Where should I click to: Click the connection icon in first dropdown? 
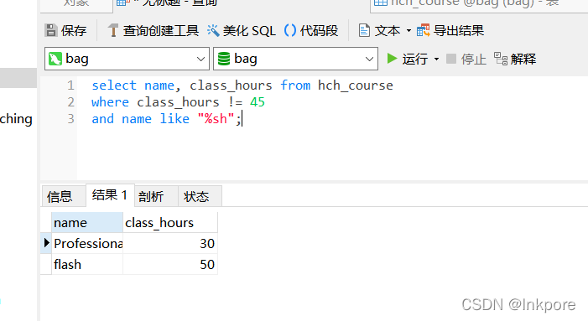(55, 59)
